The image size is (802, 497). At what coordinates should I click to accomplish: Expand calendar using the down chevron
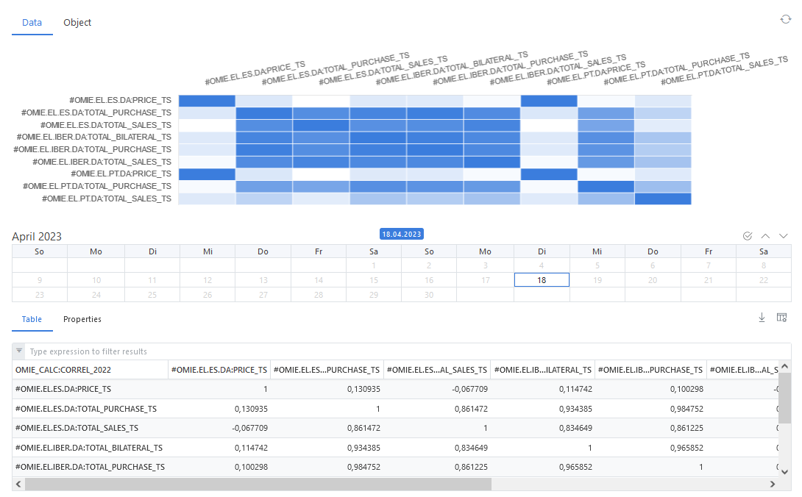783,236
